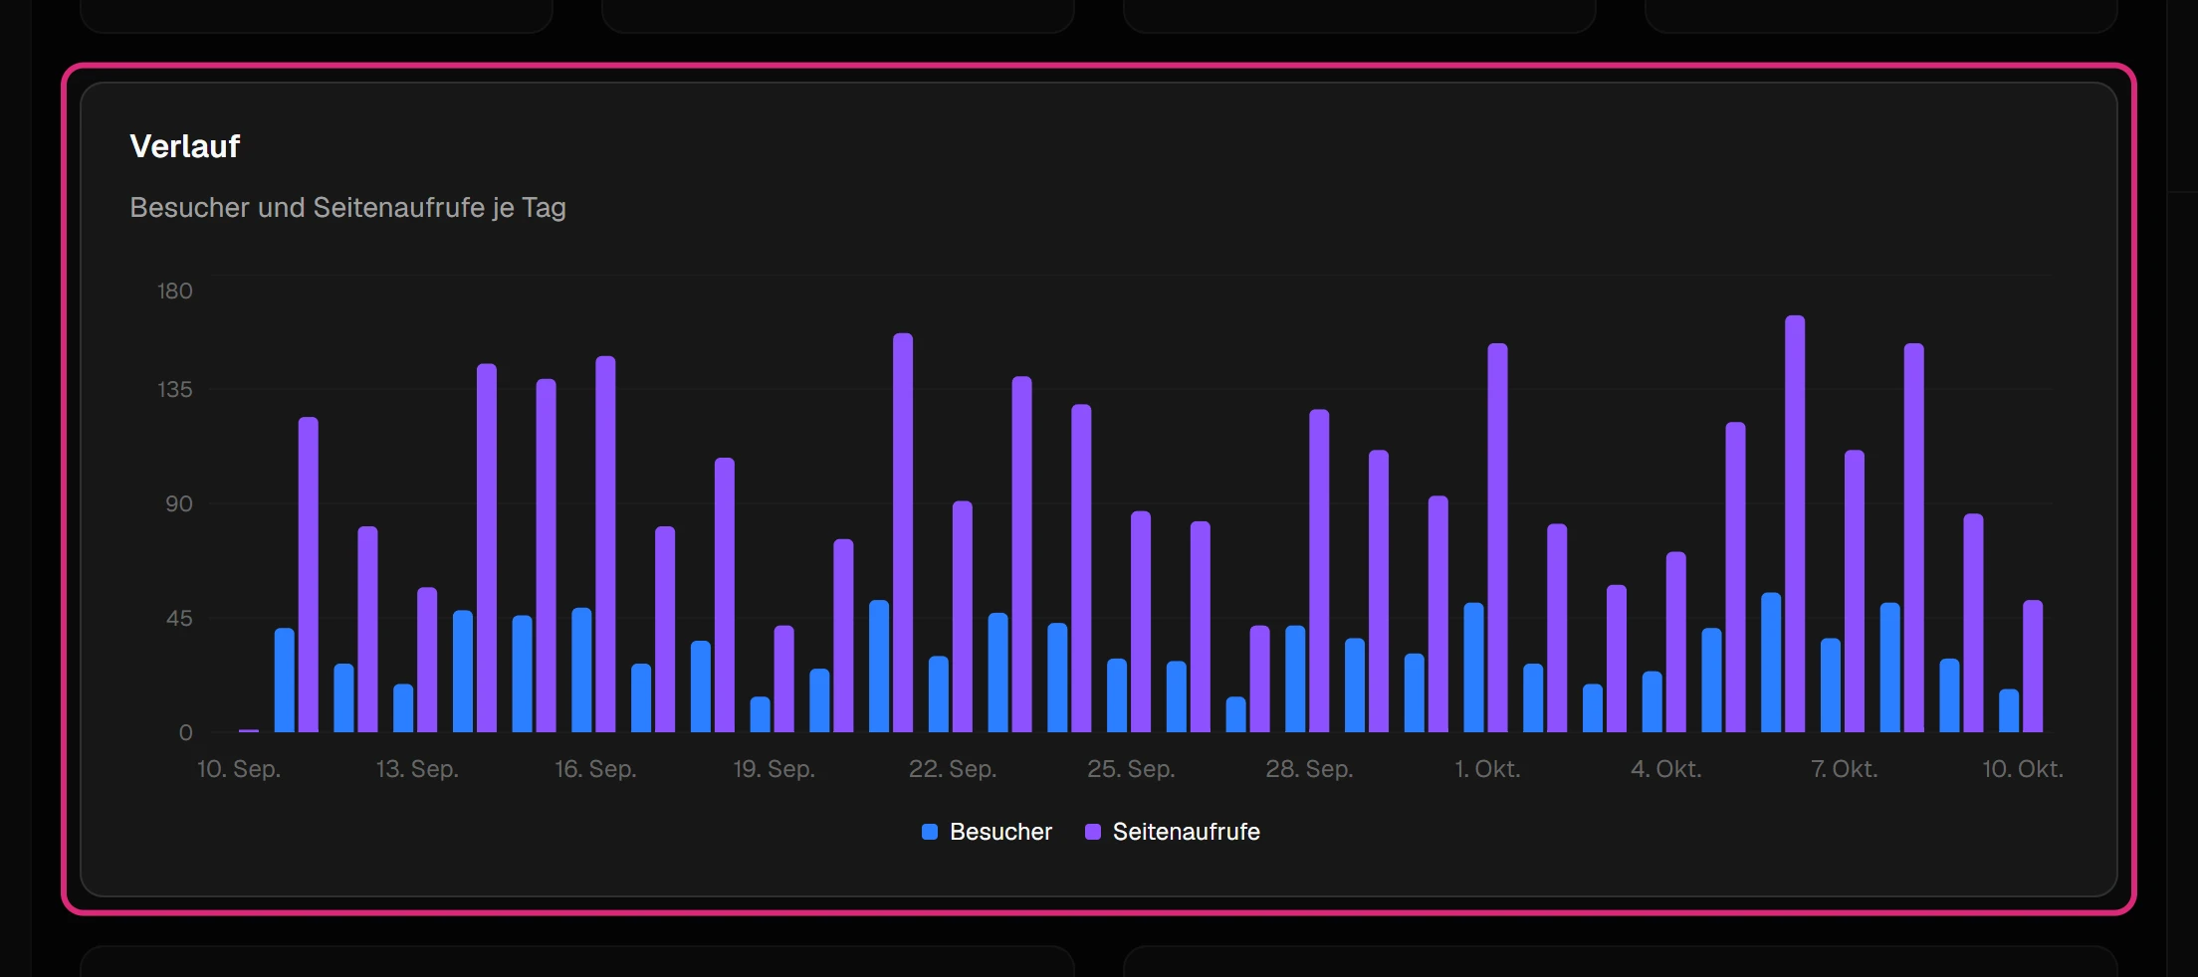The image size is (2198, 977).
Task: Click the purple Seitenaufrufe bar for 16. Sep.
Action: [x=605, y=544]
